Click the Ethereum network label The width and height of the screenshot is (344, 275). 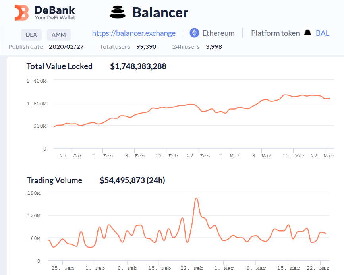(218, 33)
